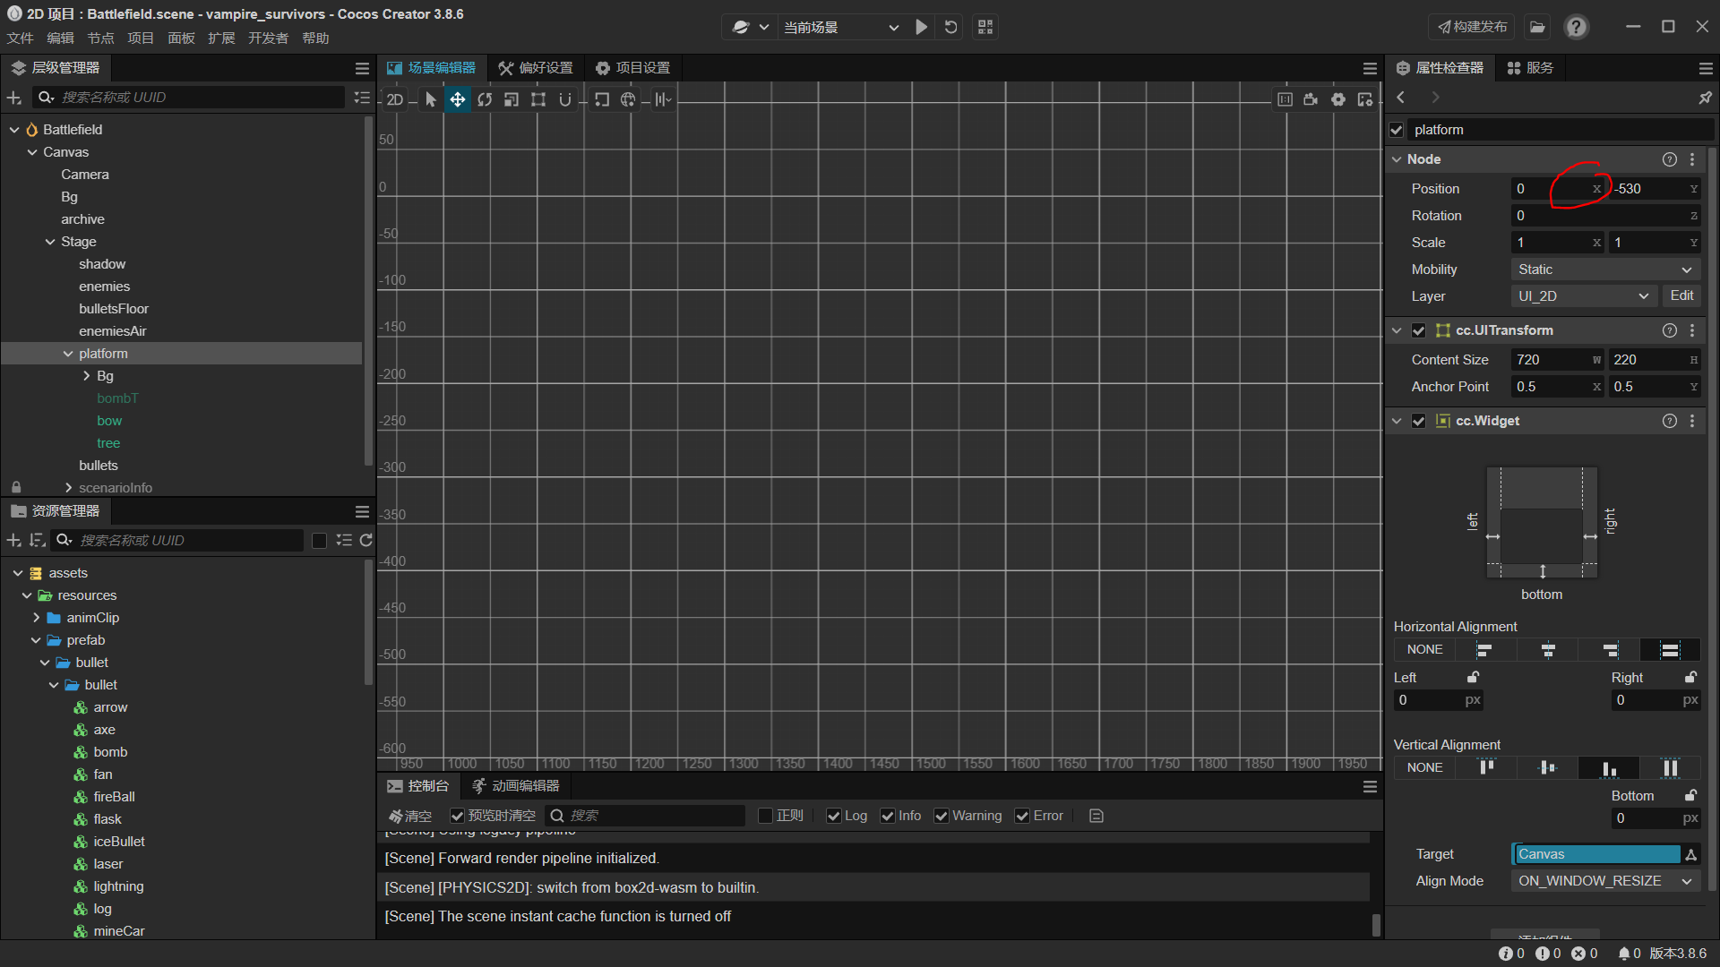Image resolution: width=1720 pixels, height=967 pixels.
Task: Click the 构建发布 button
Action: (1473, 27)
